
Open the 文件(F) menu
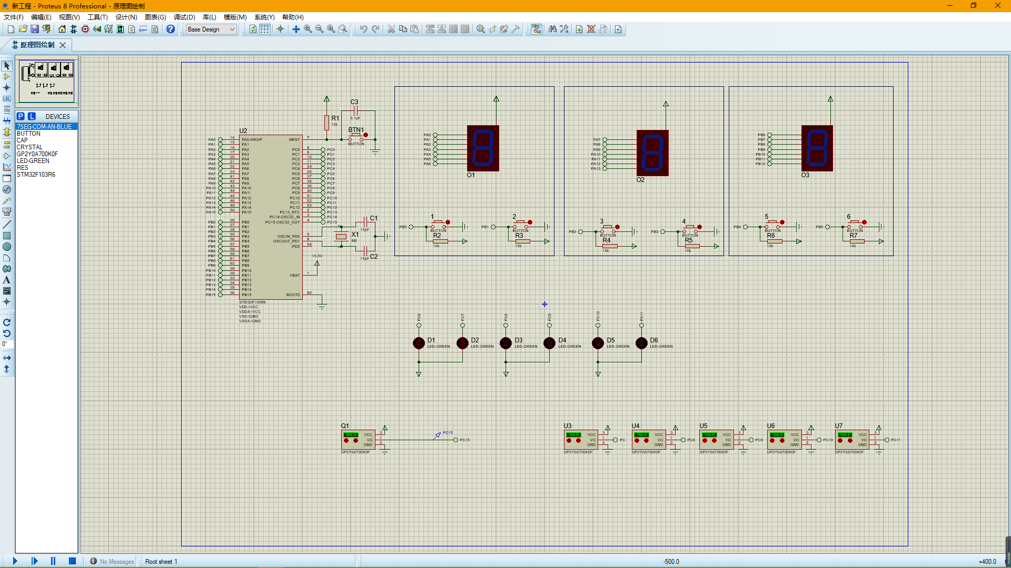pyautogui.click(x=14, y=17)
